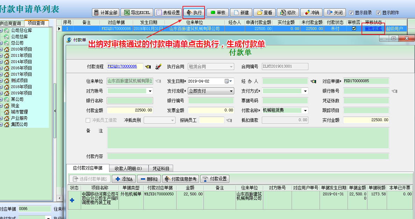The width and height of the screenshot is (415, 219).
Task: Toggle the 审核否 checkbox in row 1
Action: point(354,29)
